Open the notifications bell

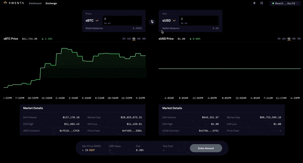pos(254,3)
